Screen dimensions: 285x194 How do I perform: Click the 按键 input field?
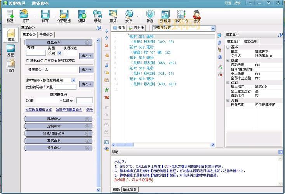click(x=36, y=53)
